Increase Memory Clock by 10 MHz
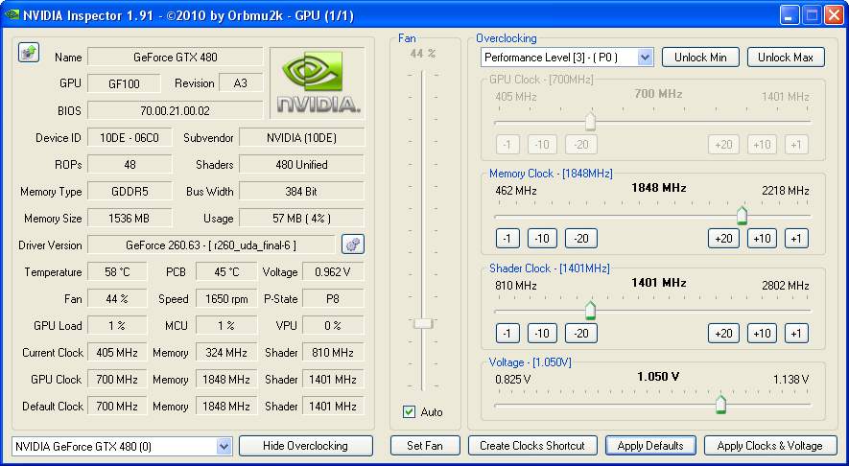Image resolution: width=849 pixels, height=466 pixels. pos(762,239)
